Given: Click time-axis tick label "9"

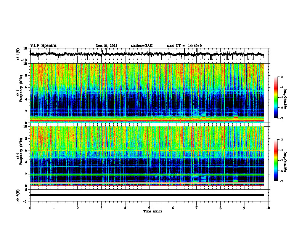Looking at the screenshot, I should tap(244, 208).
